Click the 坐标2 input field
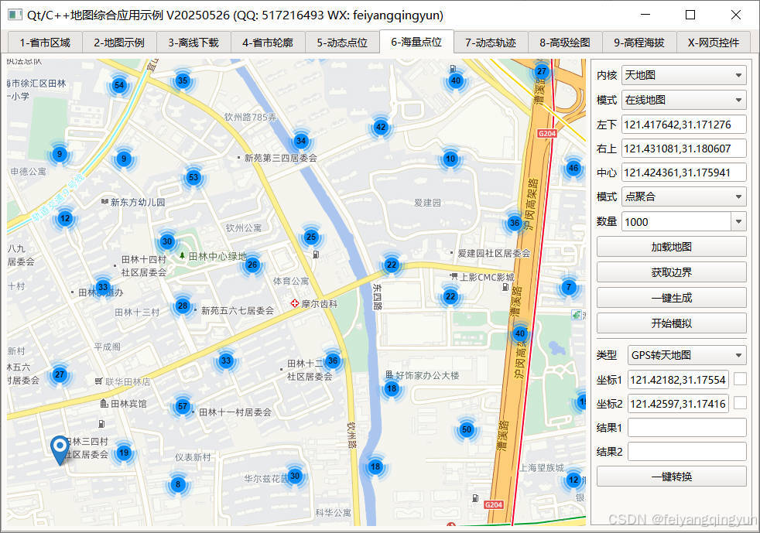This screenshot has width=760, height=533. click(x=678, y=404)
